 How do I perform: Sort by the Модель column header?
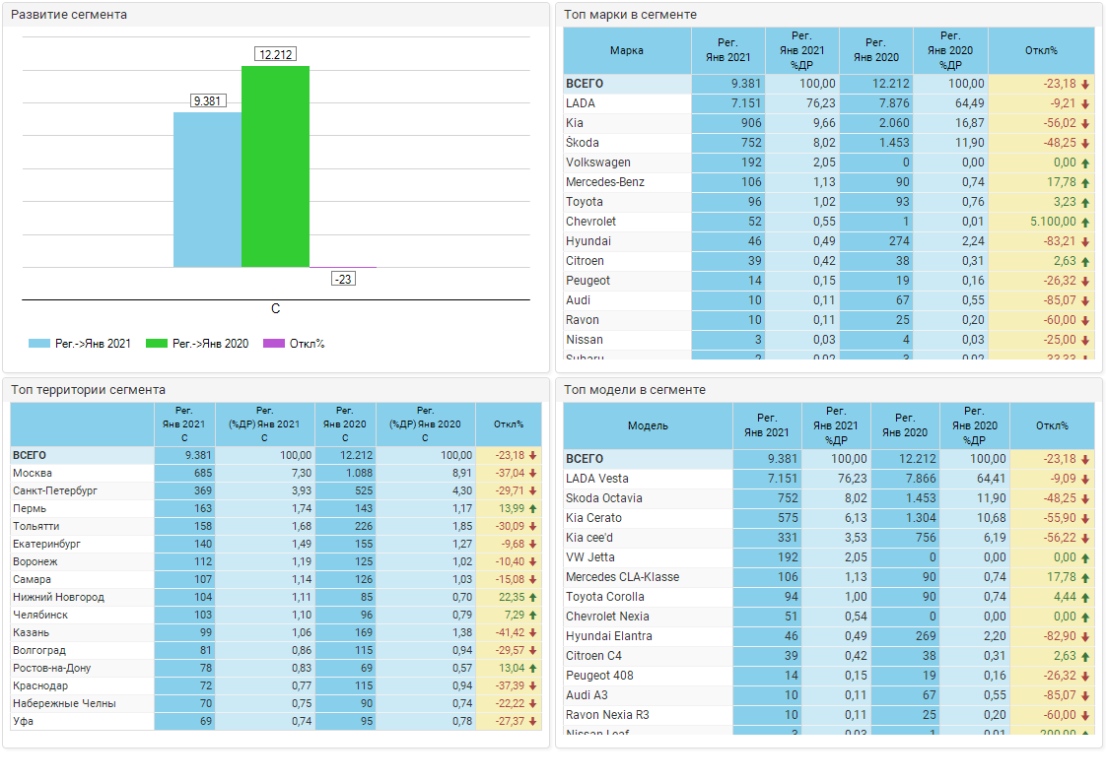click(648, 425)
